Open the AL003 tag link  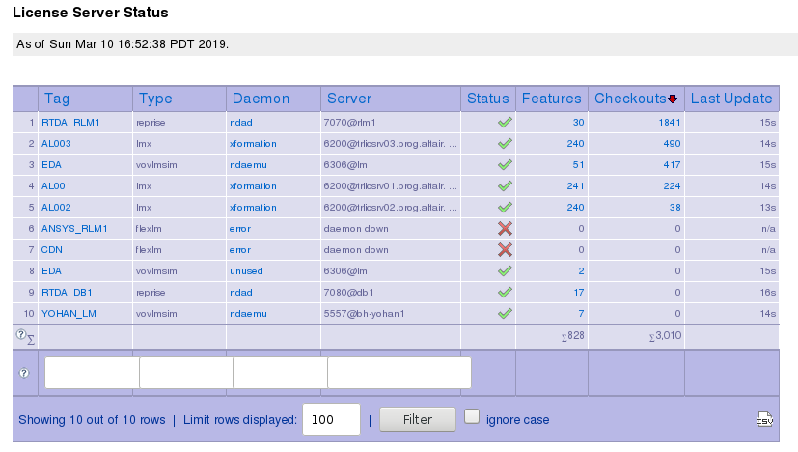[56, 143]
